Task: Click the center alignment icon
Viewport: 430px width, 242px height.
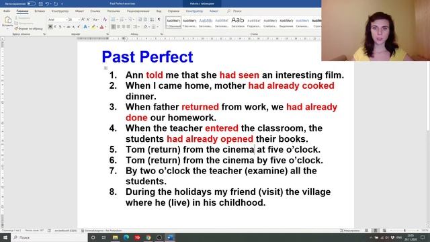Action: 118,27
